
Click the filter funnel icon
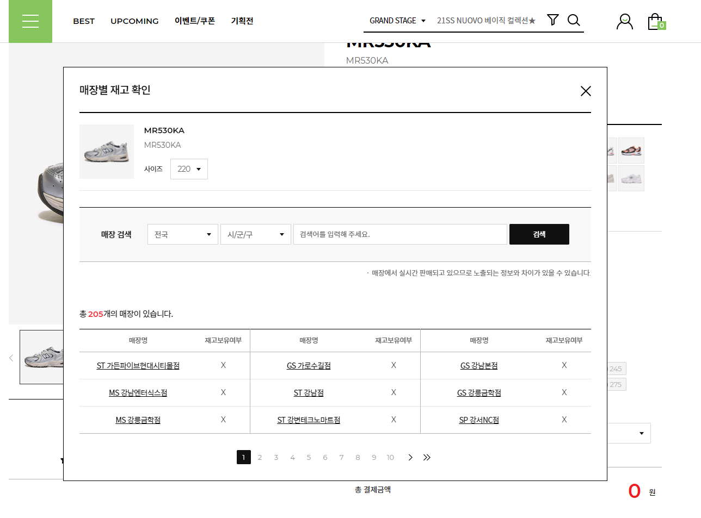click(x=552, y=20)
